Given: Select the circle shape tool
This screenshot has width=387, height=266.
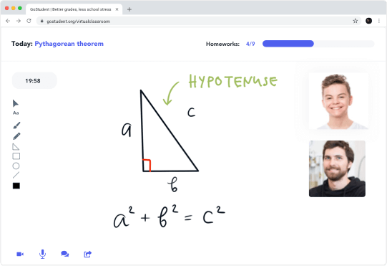Looking at the screenshot, I should coord(16,166).
